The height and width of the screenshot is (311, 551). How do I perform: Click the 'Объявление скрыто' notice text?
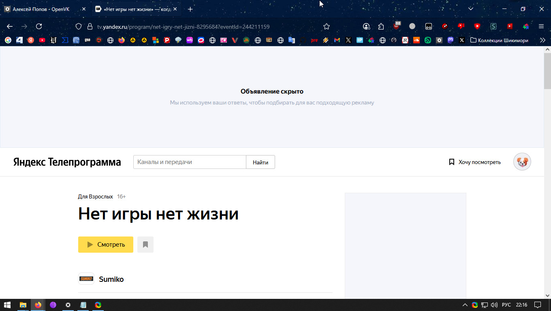click(x=272, y=92)
